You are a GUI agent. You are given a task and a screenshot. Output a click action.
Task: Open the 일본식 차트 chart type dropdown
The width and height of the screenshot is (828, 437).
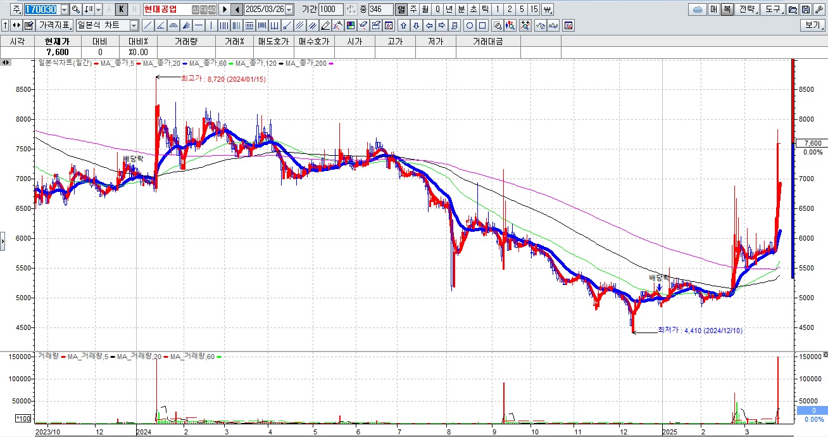pos(134,25)
